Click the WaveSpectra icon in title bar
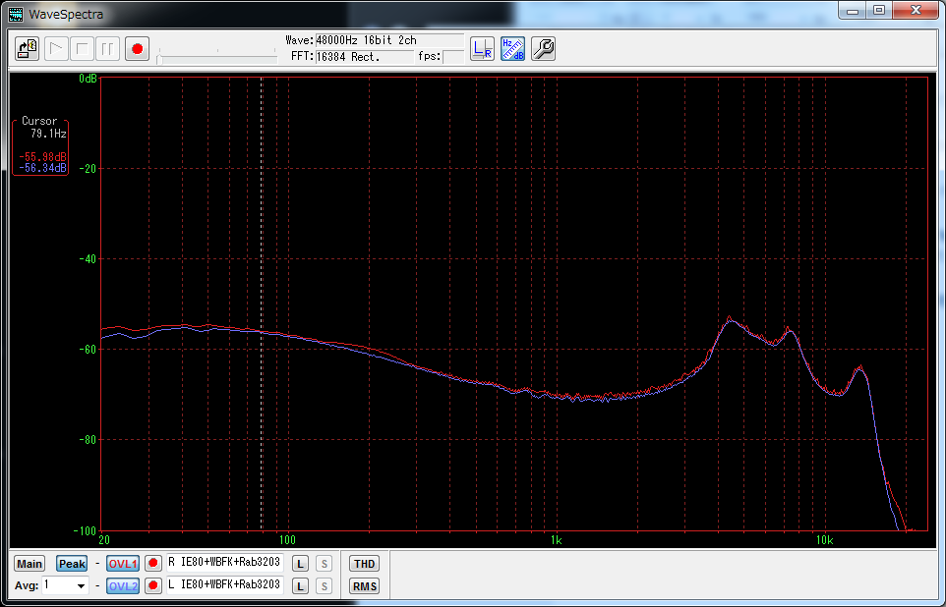The image size is (946, 607). (16, 14)
